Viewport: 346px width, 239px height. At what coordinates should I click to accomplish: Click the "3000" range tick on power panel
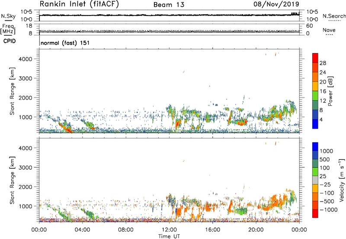tap(25, 79)
